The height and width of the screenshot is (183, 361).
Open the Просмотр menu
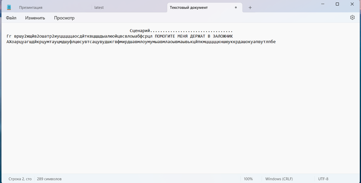pyautogui.click(x=64, y=18)
